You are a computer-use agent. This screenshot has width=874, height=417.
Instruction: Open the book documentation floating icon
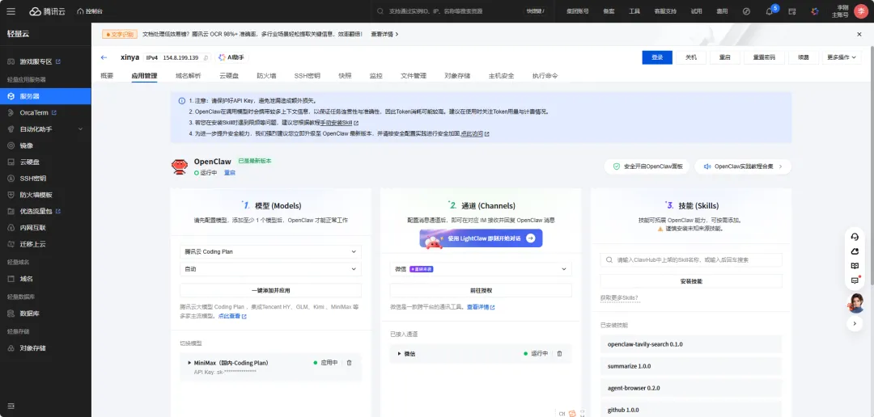click(x=855, y=266)
